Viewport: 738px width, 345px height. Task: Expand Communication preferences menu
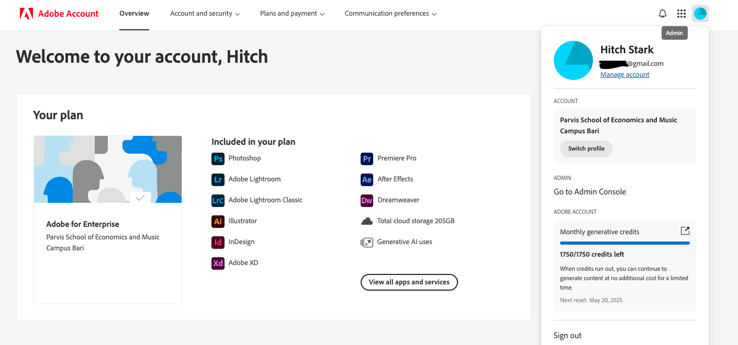tap(390, 14)
